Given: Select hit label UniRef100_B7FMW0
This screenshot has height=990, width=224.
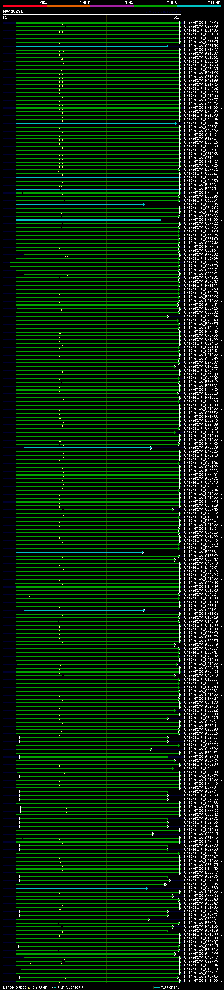Looking at the screenshot, I should (201, 111).
